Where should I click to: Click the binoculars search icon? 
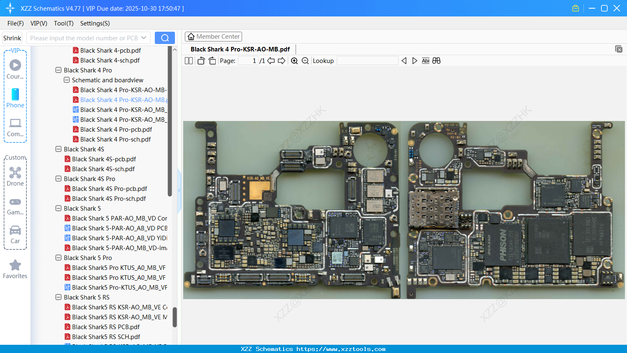coord(436,61)
